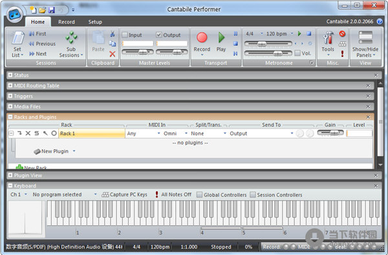Click the Rack 1 wrench settings icon

coord(45,133)
